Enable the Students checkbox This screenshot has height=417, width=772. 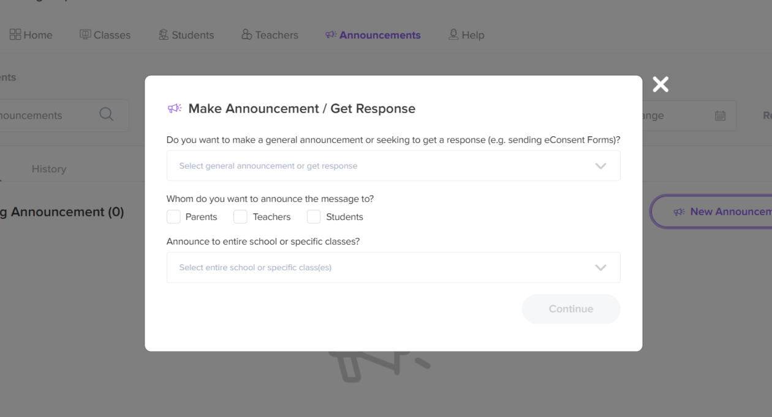pos(314,217)
